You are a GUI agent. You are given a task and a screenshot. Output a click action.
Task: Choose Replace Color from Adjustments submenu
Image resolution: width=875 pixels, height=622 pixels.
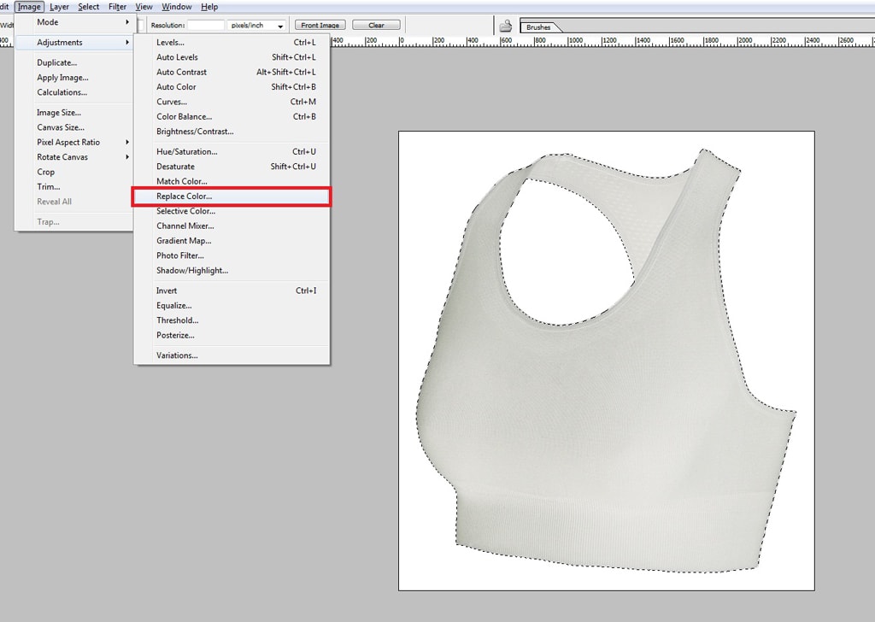pyautogui.click(x=184, y=197)
